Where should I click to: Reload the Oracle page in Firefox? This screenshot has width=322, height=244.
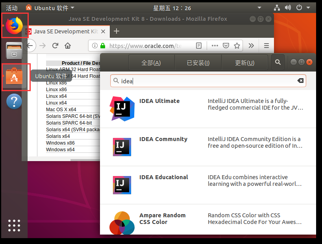(55, 46)
